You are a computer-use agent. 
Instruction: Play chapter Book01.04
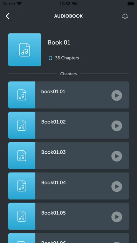point(117,187)
